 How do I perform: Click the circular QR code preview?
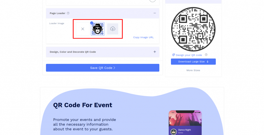coord(193,29)
